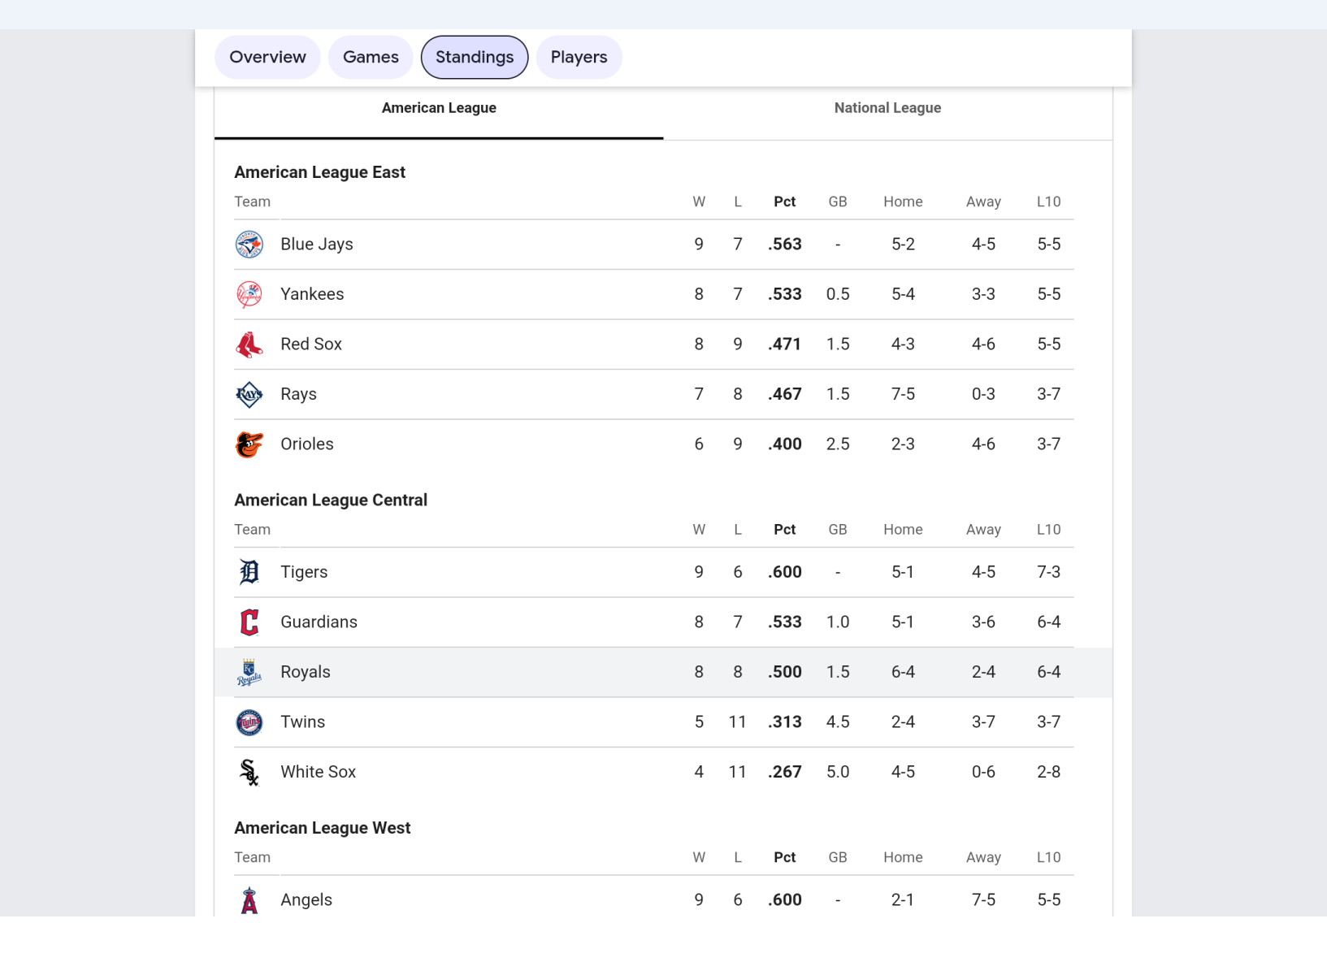
Task: Click the Rays team logo
Action: coord(249,395)
